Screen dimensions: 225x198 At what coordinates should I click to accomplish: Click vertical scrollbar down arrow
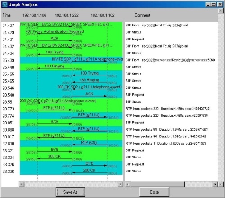220,184
